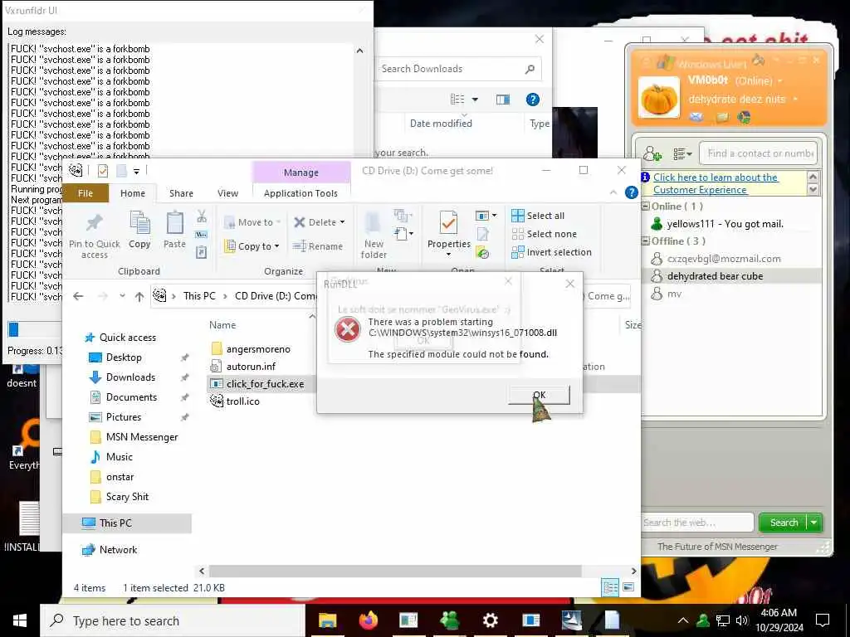Collapse the ribbon with the chevron

click(x=613, y=192)
